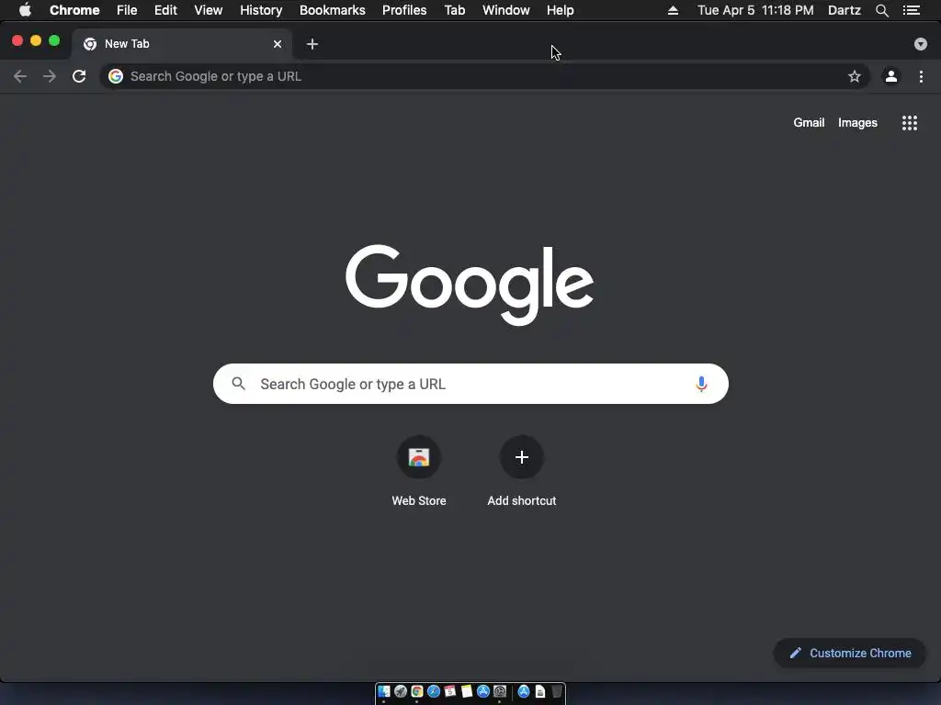Open the Apple menu
Screen dimensions: 941x705
[x=25, y=10]
